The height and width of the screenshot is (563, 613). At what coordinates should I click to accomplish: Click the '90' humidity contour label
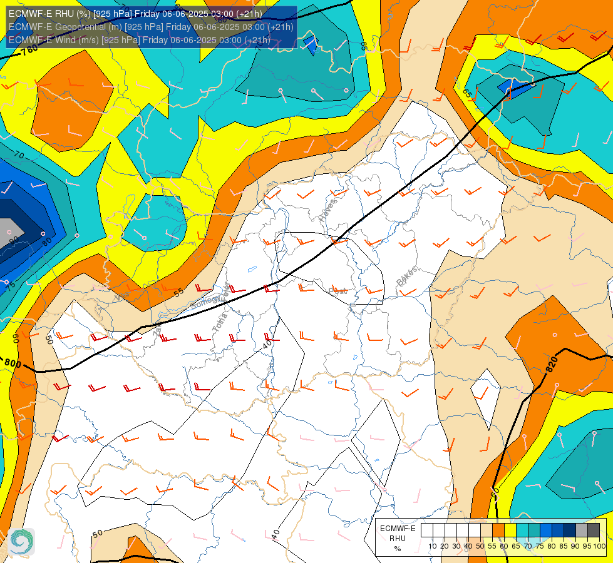14,241
